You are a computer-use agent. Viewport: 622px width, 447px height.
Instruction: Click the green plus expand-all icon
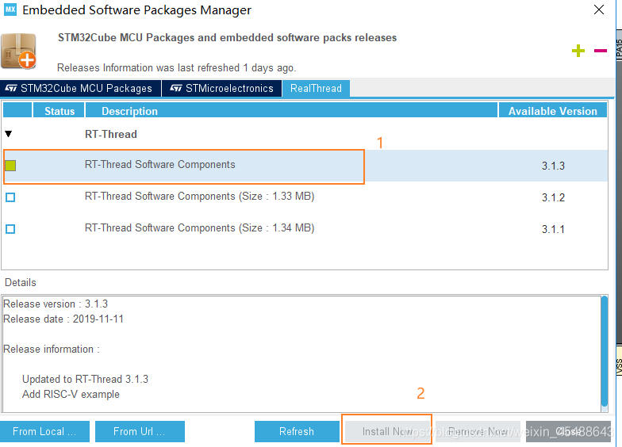[578, 51]
